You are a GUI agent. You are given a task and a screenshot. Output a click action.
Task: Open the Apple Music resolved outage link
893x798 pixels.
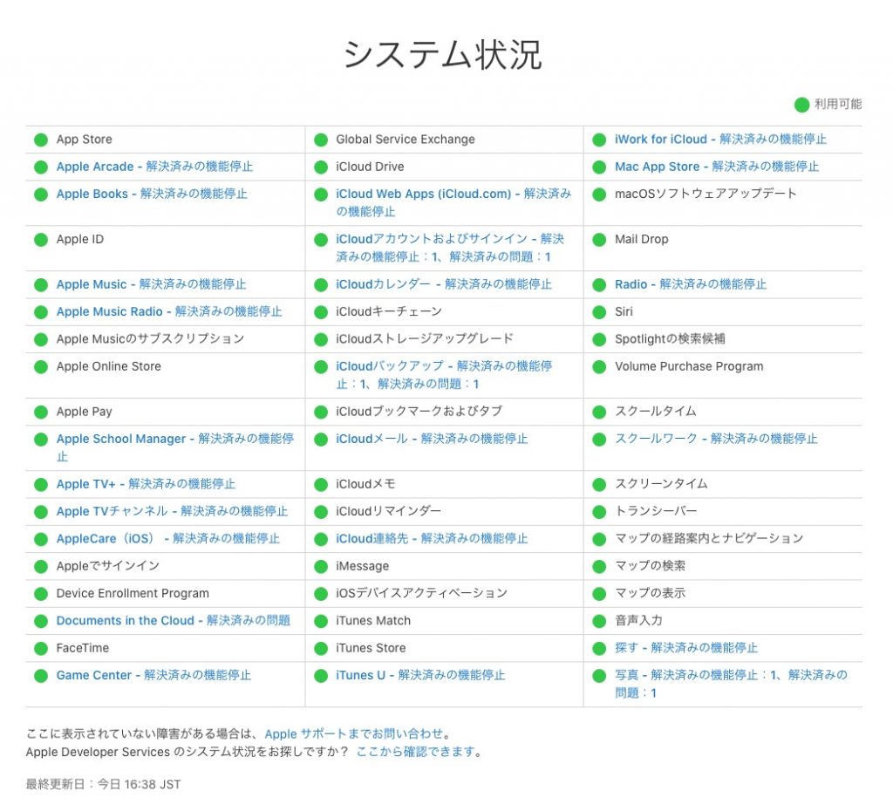click(x=151, y=284)
